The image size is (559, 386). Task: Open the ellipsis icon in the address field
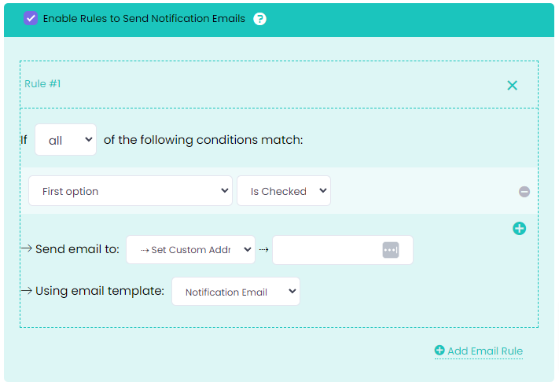click(x=391, y=249)
